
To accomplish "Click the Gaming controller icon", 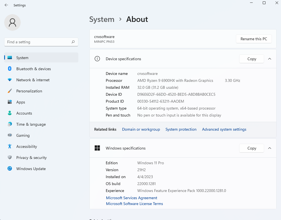I will (10, 135).
